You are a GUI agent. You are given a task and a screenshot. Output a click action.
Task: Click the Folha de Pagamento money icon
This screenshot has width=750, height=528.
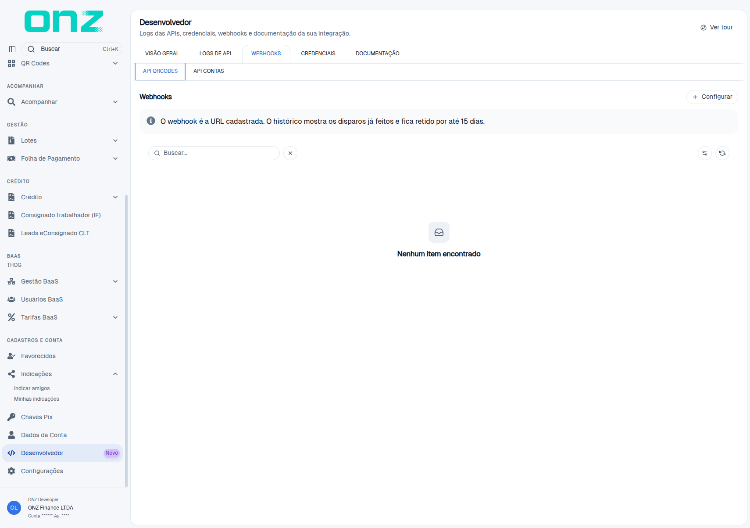click(x=11, y=158)
